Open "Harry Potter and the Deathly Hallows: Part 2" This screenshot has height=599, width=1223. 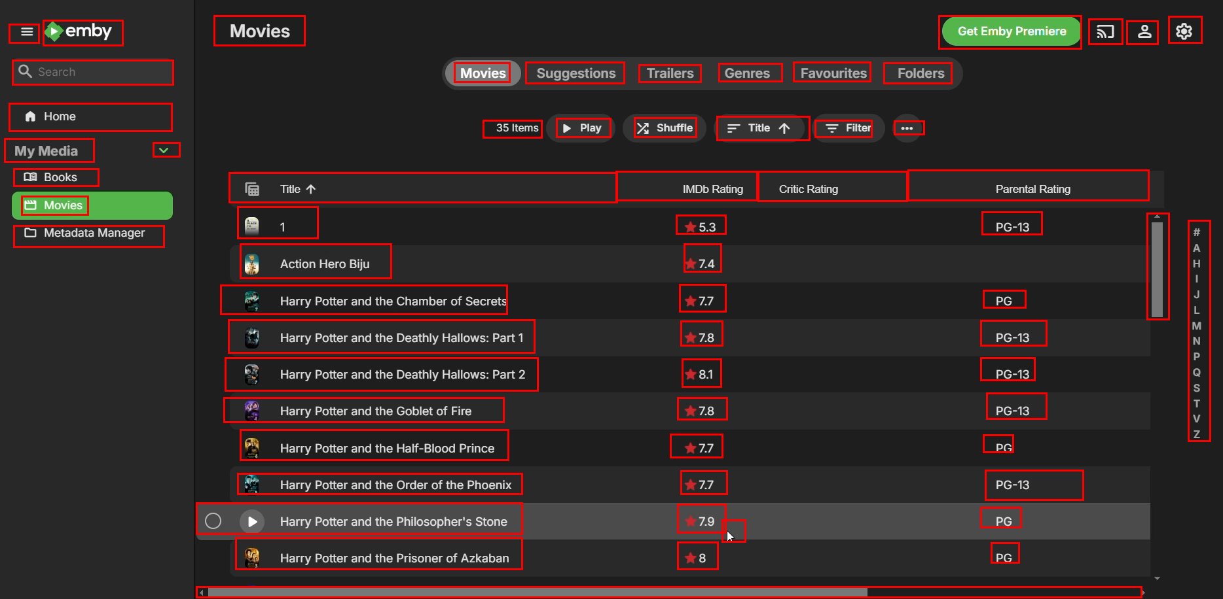[403, 374]
